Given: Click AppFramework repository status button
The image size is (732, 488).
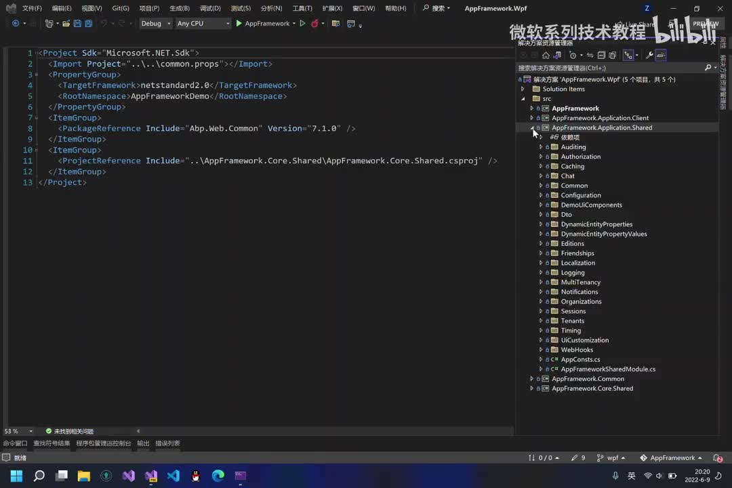Looking at the screenshot, I should point(671,457).
